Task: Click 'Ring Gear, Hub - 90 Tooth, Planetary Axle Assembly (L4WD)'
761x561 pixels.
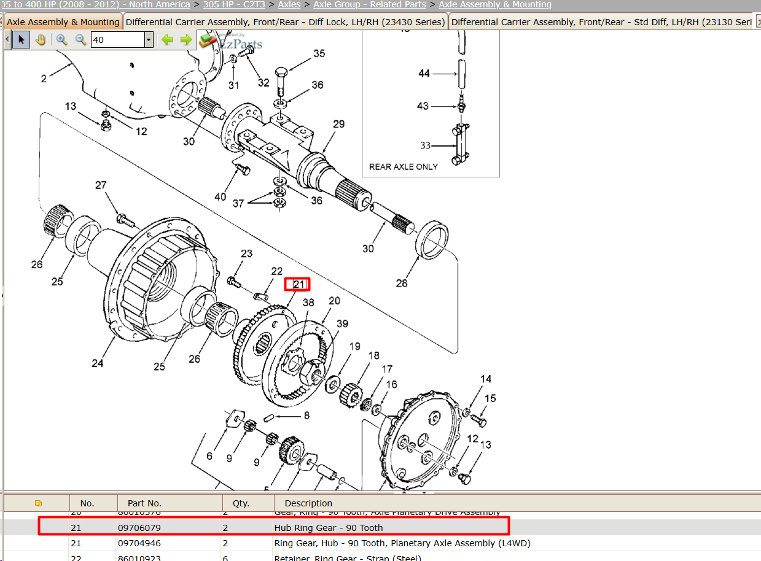Action: point(402,543)
